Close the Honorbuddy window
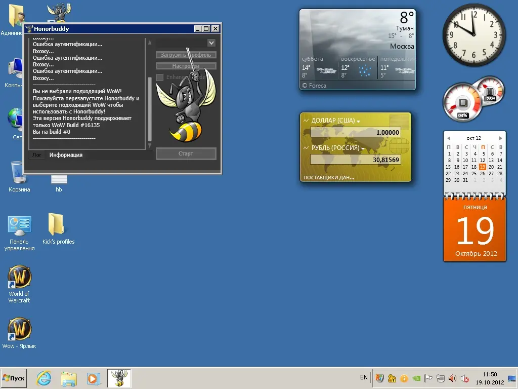The width and height of the screenshot is (518, 389). tap(215, 29)
